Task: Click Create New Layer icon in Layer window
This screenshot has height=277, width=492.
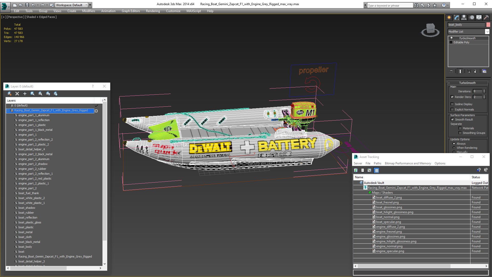Action: (x=9, y=94)
